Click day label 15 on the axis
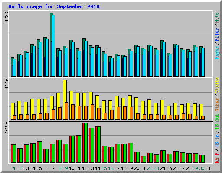This screenshot has width=222, height=173. (104, 168)
